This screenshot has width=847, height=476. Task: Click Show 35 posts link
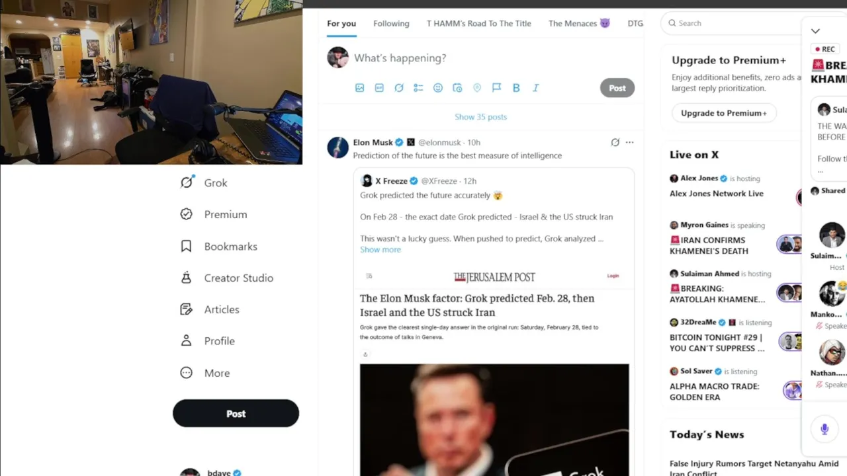click(480, 117)
